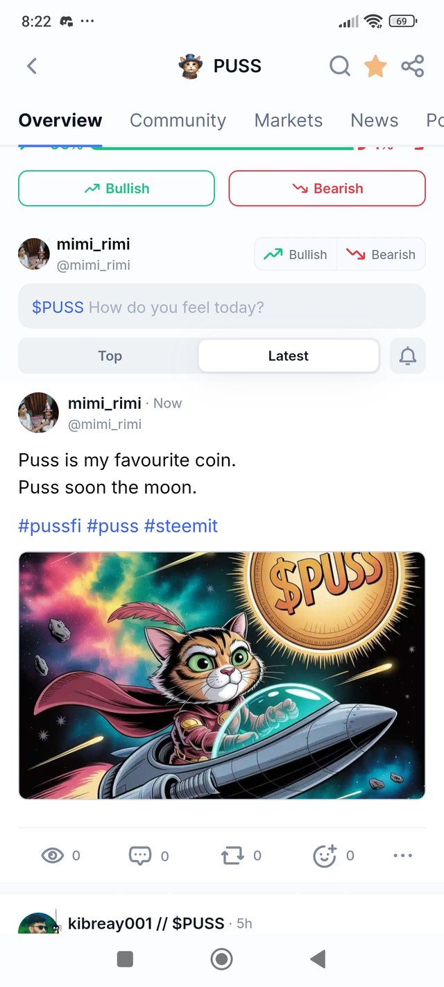The height and width of the screenshot is (987, 444).
Task: Open the notification bell icon
Action: 408,356
